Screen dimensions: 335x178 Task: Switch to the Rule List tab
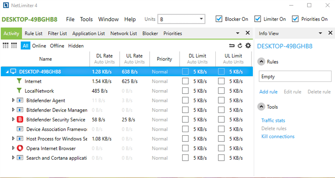click(x=33, y=33)
